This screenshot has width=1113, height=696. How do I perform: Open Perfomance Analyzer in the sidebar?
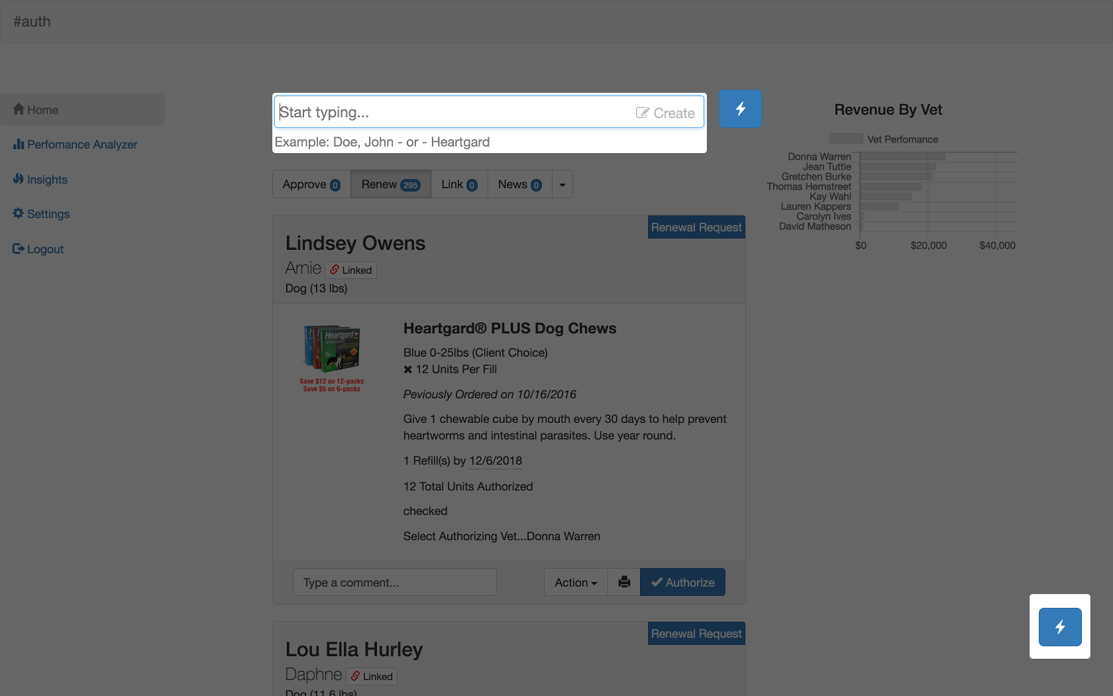point(76,145)
